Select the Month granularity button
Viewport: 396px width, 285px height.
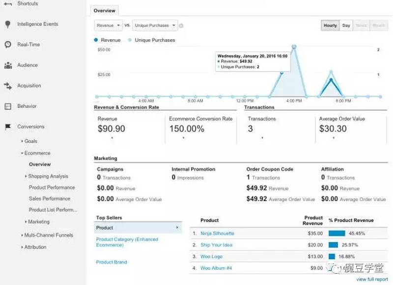tap(379, 26)
